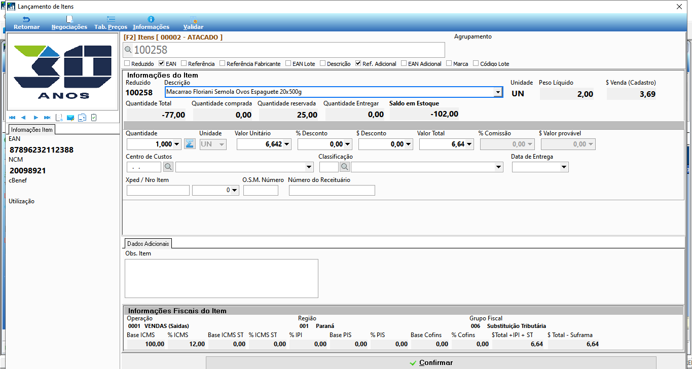Switch to the Dados Adicionais tab
This screenshot has height=369, width=692.
click(148, 243)
